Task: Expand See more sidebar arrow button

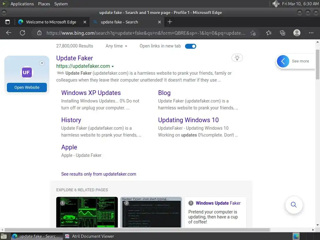Action: 283,61
